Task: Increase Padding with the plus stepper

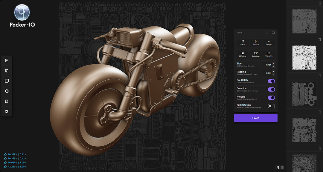Action: point(273,72)
